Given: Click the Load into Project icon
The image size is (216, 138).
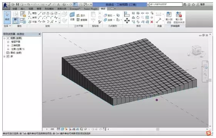Looking at the screenshot, I should (169, 17).
